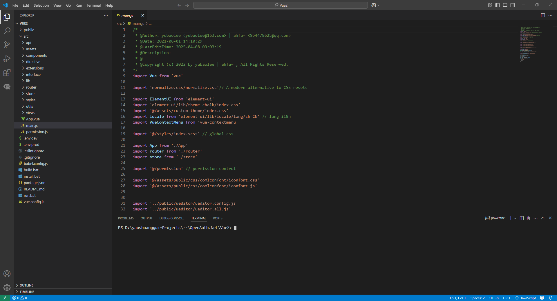Open the new terminal launch profile dropdown
The height and width of the screenshot is (301, 557).
click(x=515, y=218)
